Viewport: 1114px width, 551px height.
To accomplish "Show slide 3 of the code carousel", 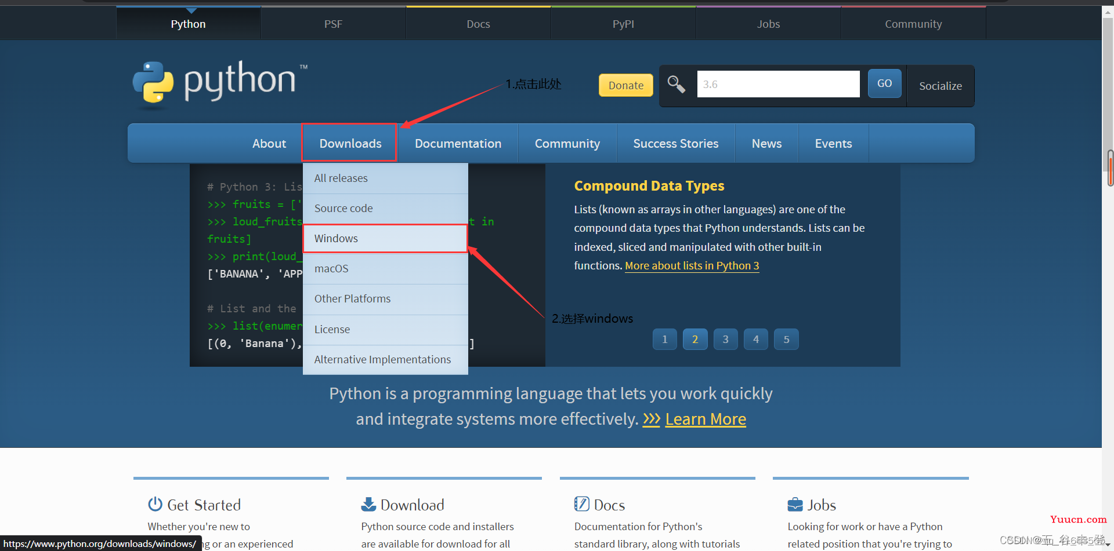I will click(726, 340).
